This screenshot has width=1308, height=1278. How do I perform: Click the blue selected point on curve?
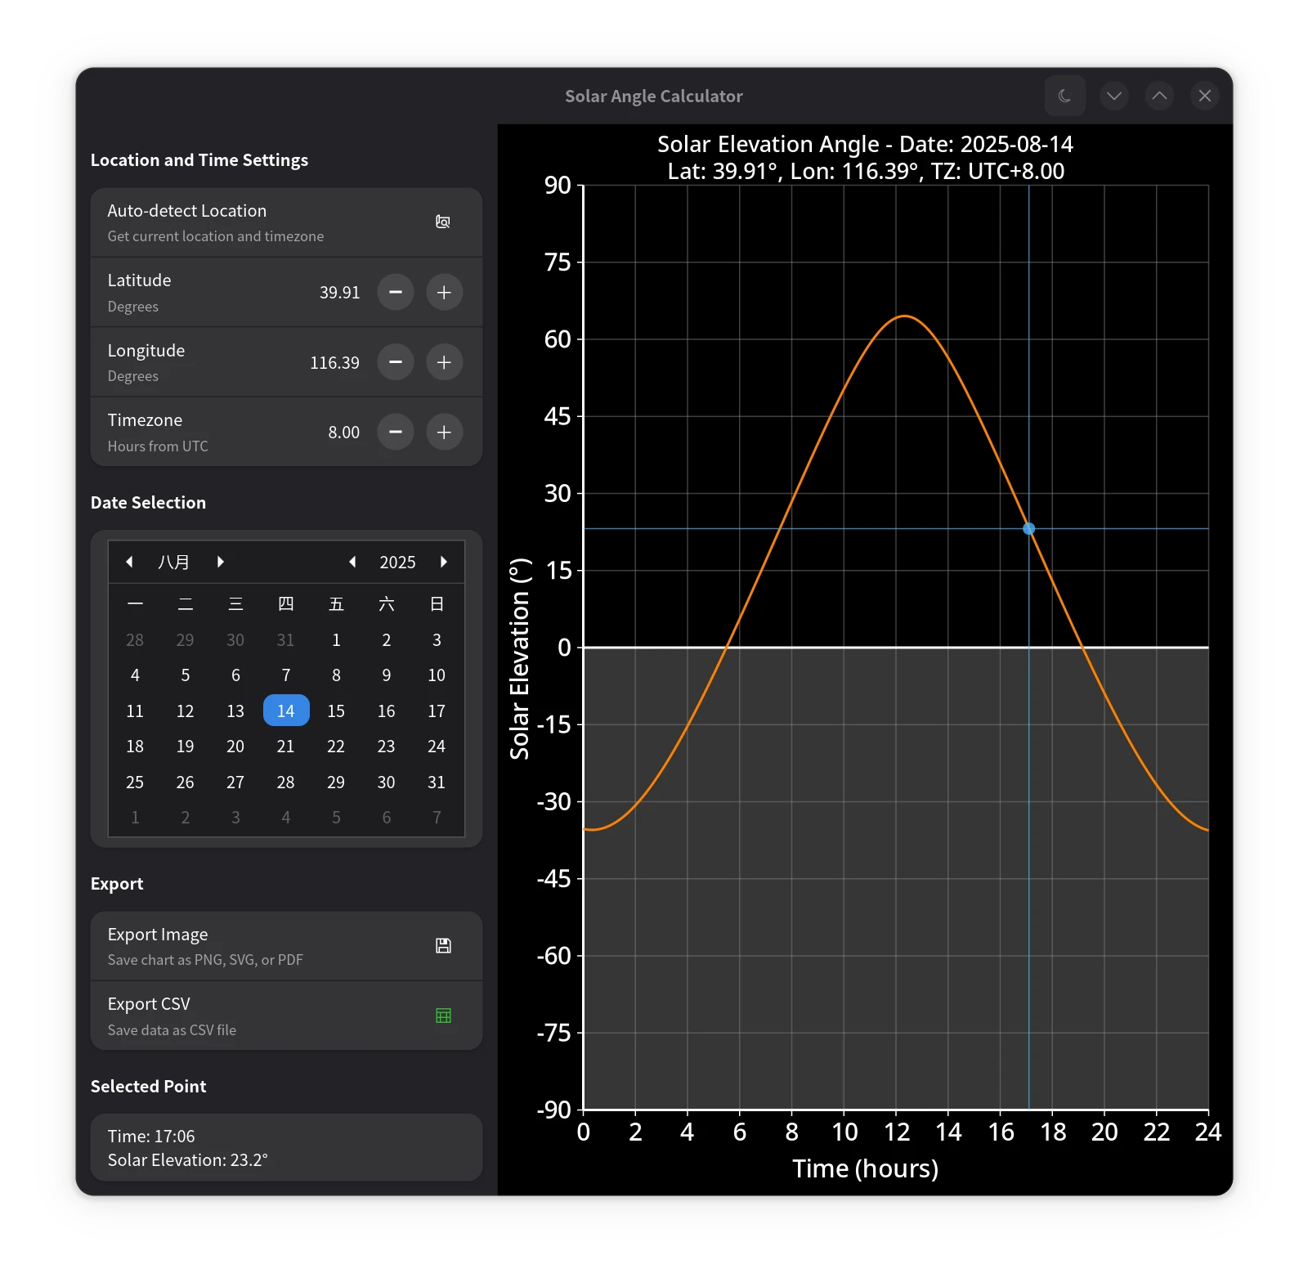1029,529
